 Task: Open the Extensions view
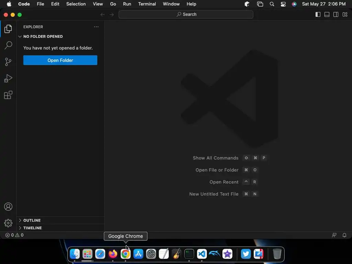[8, 95]
